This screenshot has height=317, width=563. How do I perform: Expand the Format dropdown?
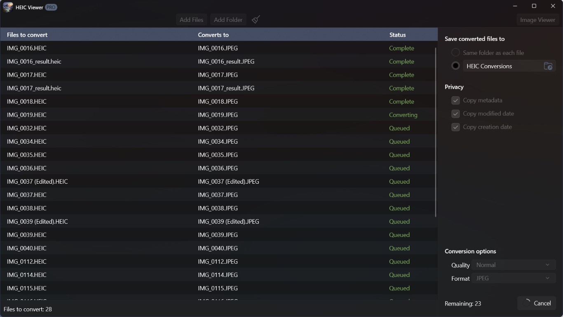pyautogui.click(x=514, y=278)
